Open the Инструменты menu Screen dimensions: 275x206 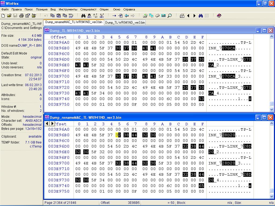tap(68, 9)
